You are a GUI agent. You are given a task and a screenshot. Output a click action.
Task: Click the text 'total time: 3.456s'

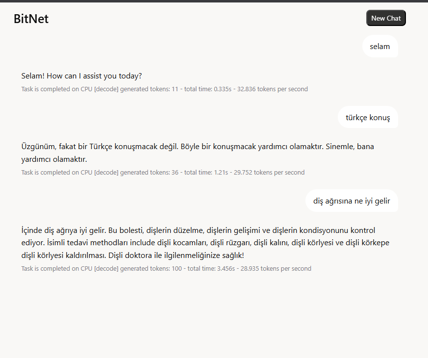coord(211,268)
